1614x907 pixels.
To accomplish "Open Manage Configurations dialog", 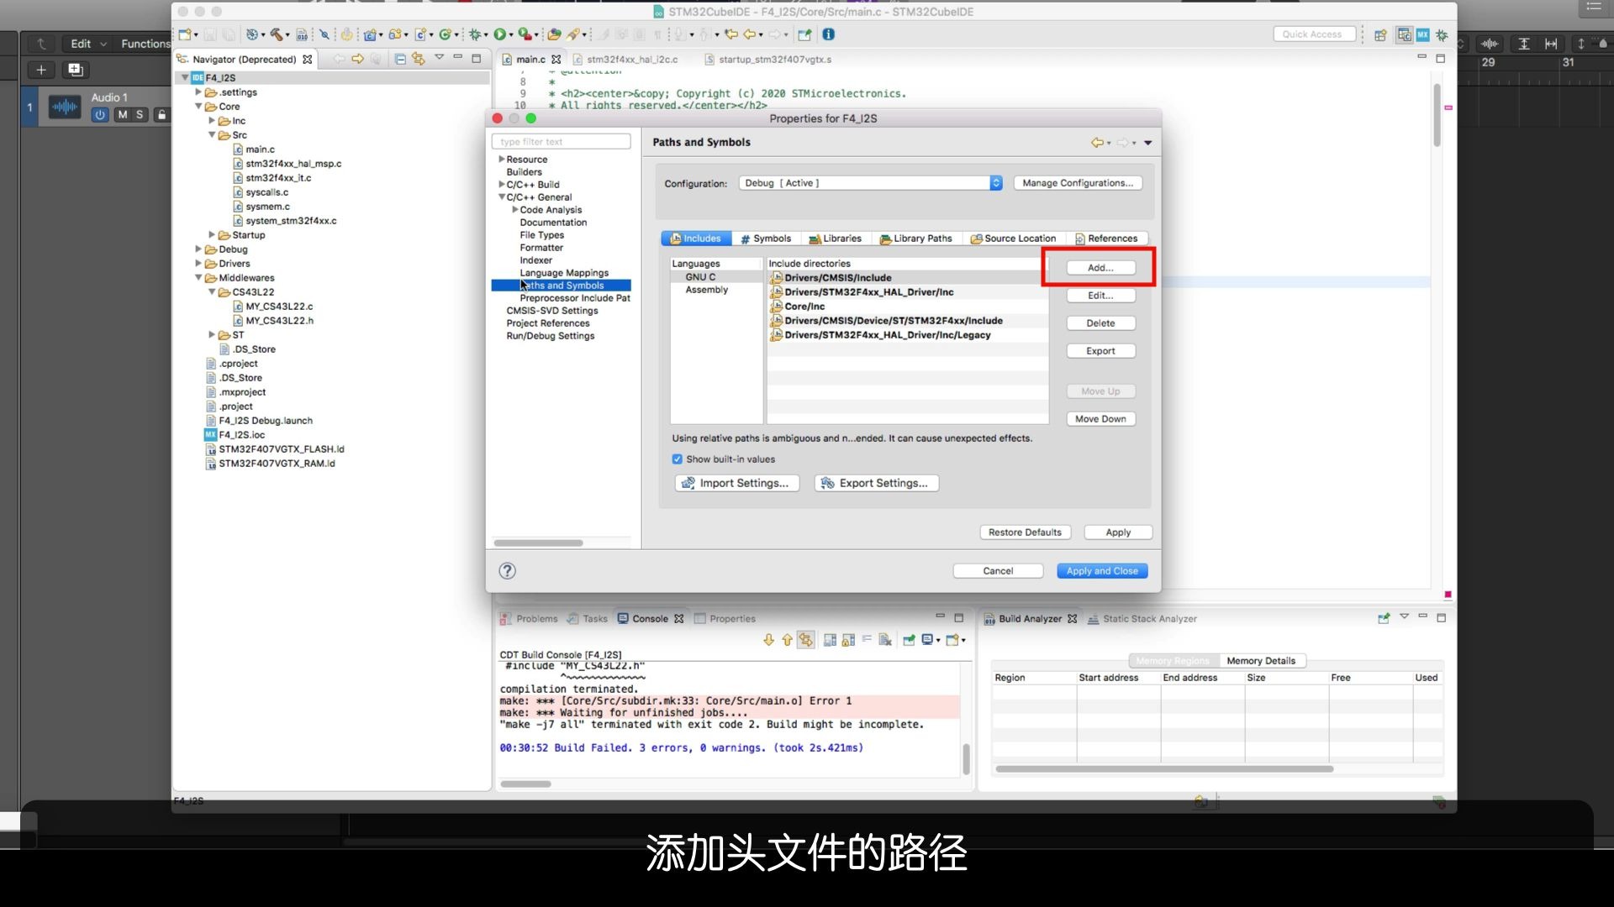I will [x=1078, y=182].
